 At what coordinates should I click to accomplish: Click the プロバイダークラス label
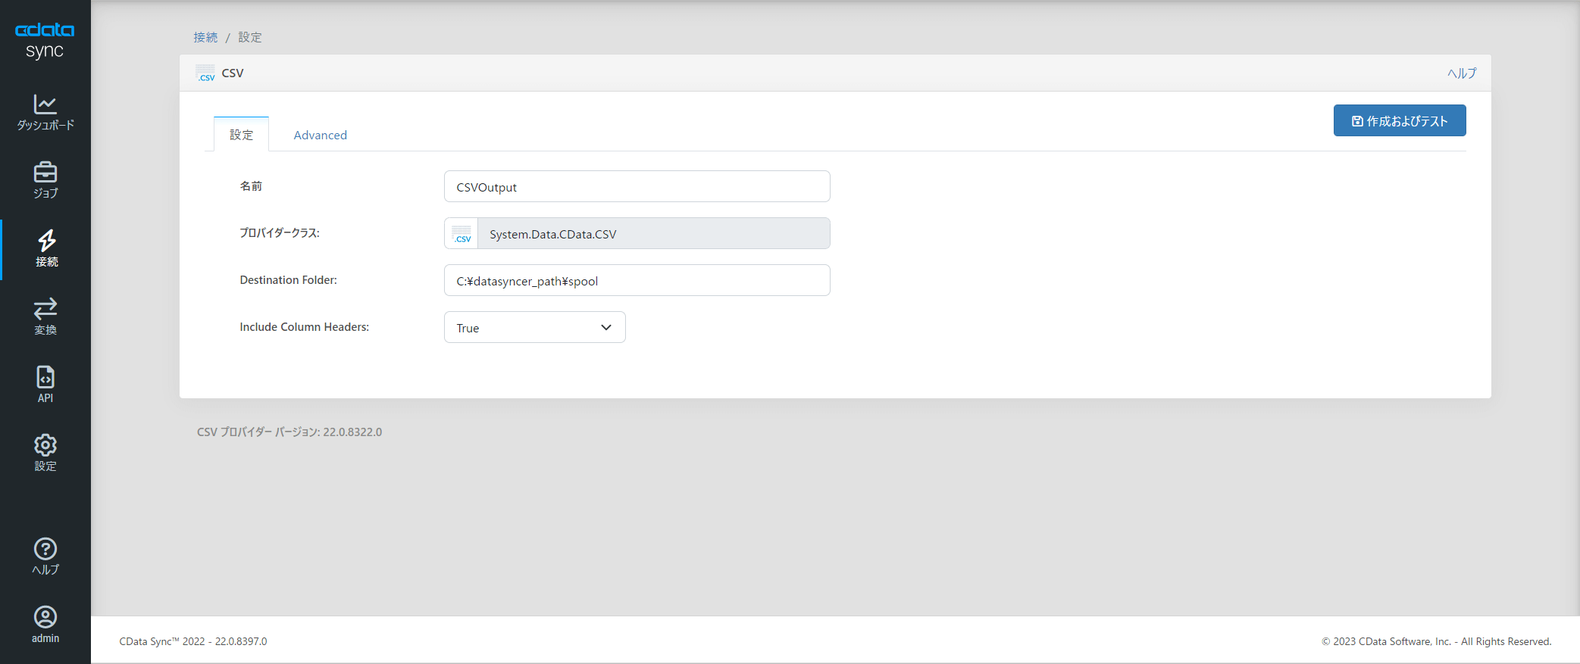pyautogui.click(x=280, y=233)
